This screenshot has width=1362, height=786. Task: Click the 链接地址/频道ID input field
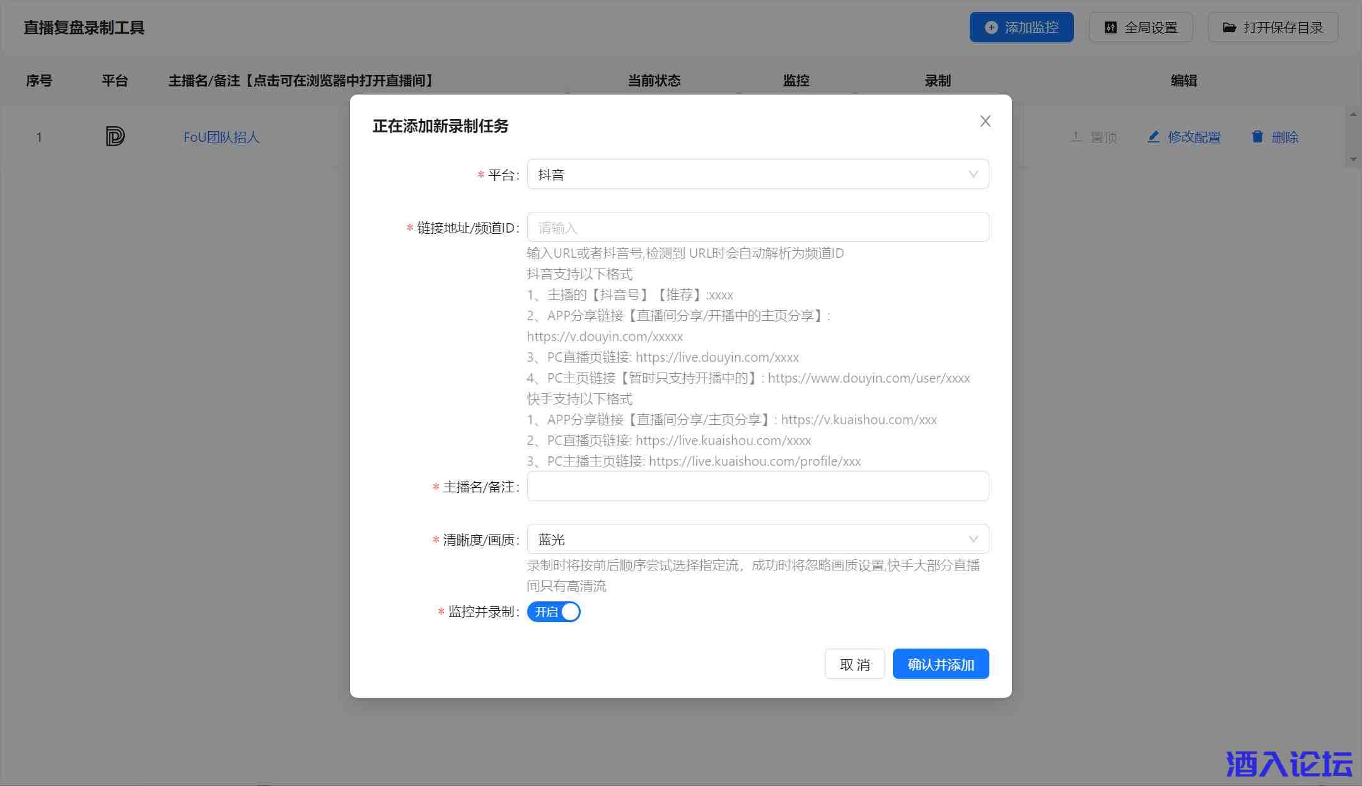pos(757,228)
